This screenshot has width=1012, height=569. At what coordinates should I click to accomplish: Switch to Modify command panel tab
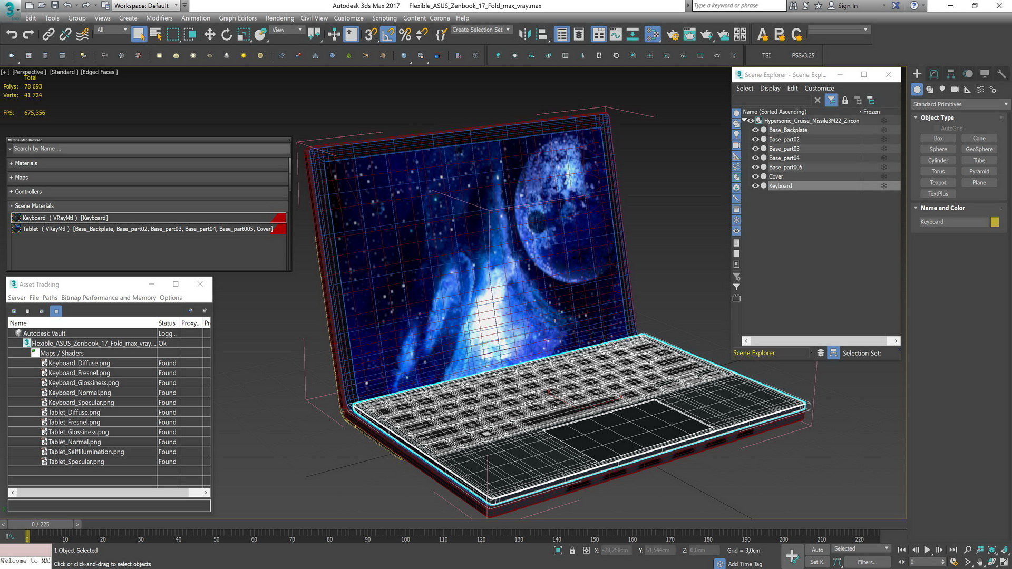coord(934,74)
